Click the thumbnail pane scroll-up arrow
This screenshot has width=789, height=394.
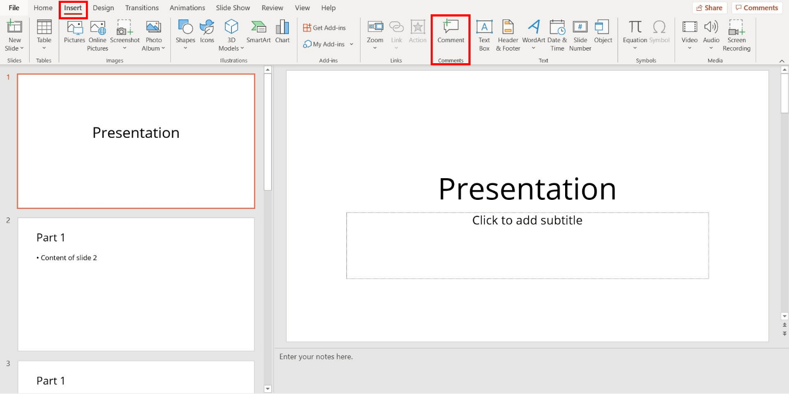[268, 69]
